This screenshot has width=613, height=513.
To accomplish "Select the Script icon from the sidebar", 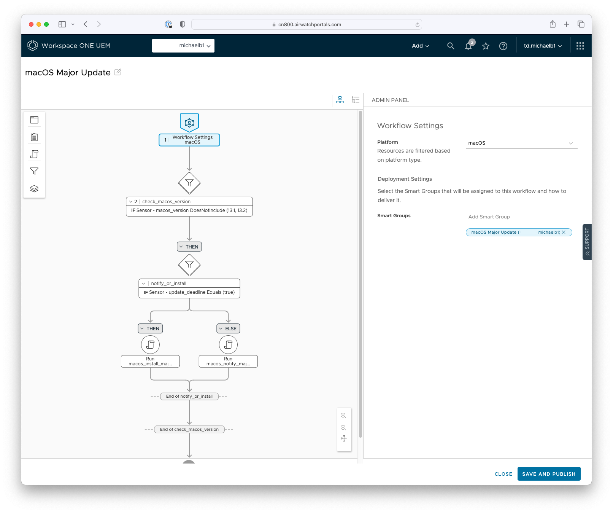I will coord(34,154).
